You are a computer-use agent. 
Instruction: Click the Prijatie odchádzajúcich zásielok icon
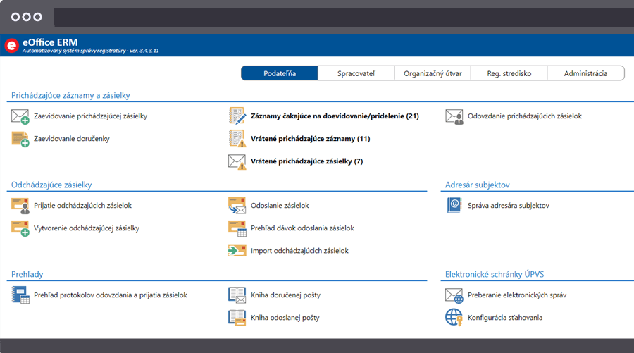pos(20,206)
